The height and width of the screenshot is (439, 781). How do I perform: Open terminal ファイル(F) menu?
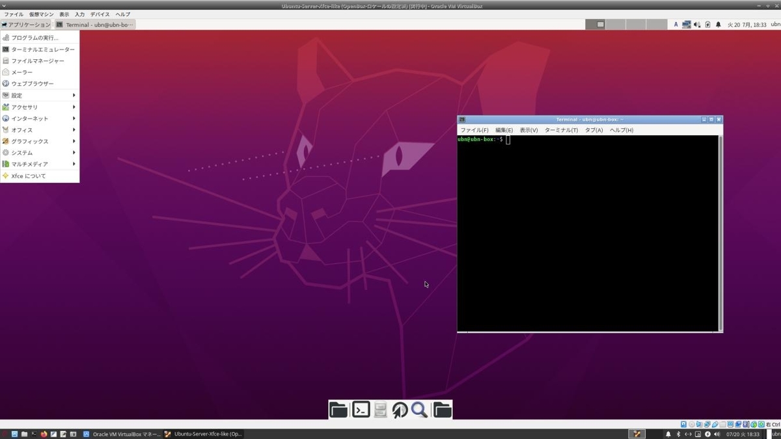474,130
